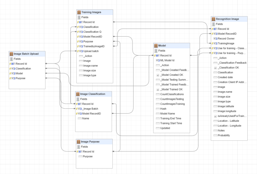Image resolution: width=257 pixels, height=174 pixels.
Task: Select the Model Name field in Model
Action: tap(168, 114)
